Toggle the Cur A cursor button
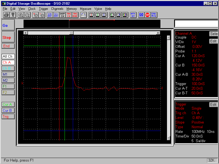Image resolution: width=219 pixels, height=164 pixels. coord(8,104)
